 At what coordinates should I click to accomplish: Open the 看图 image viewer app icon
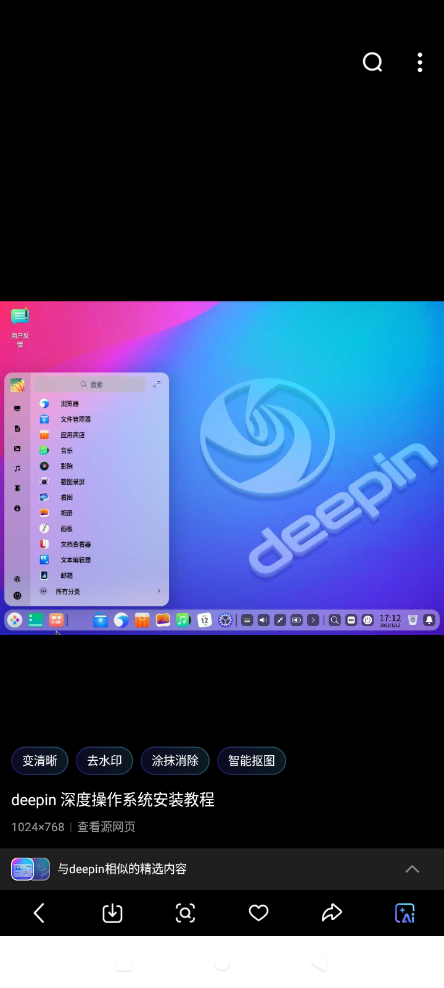(44, 497)
